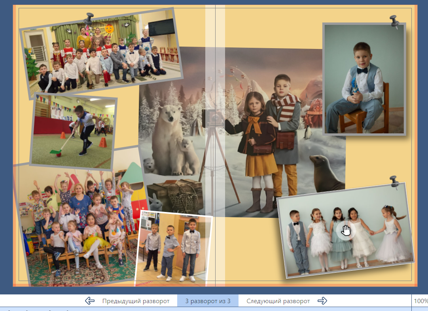
Task: Select the floor hockey boy photo
Action: click(x=73, y=130)
